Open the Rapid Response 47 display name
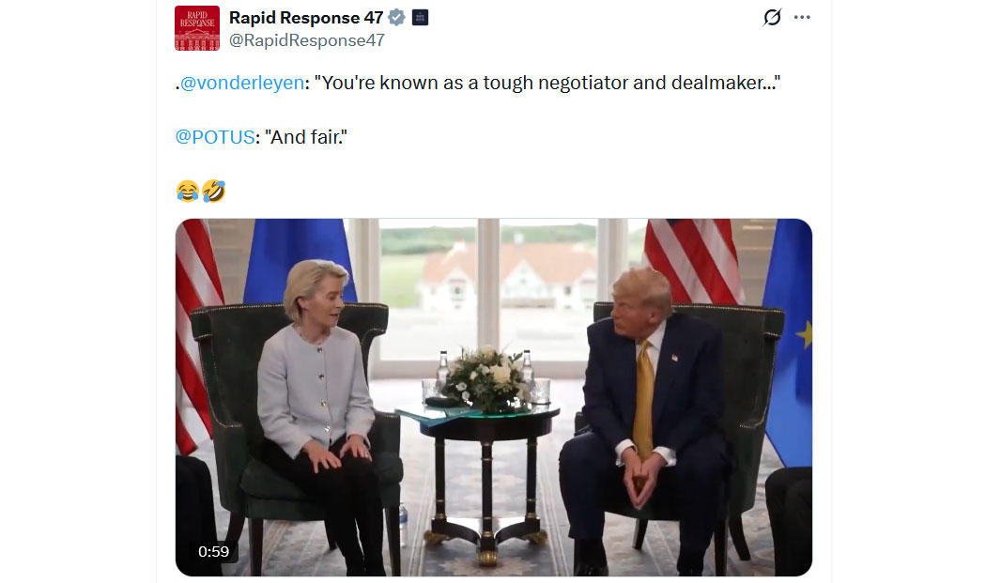Screen dimensions: 986x583 coord(306,18)
